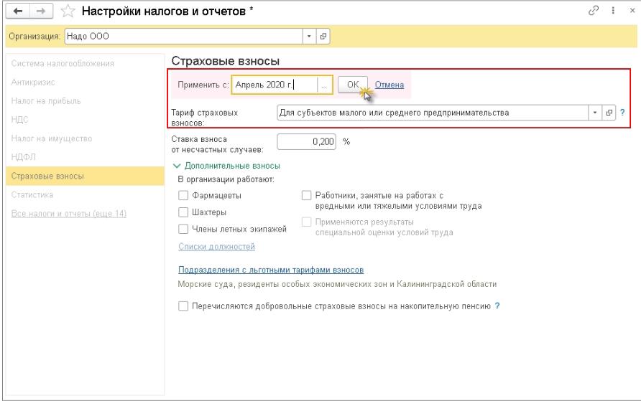Click the Ставка взноса от несчастных случаев label
The image size is (641, 401).
click(217, 144)
